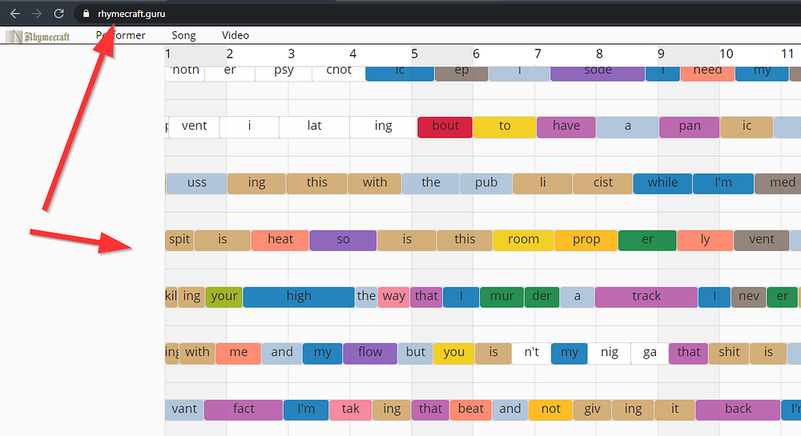Select the purple "back" block
The width and height of the screenshot is (801, 436).
pos(738,410)
